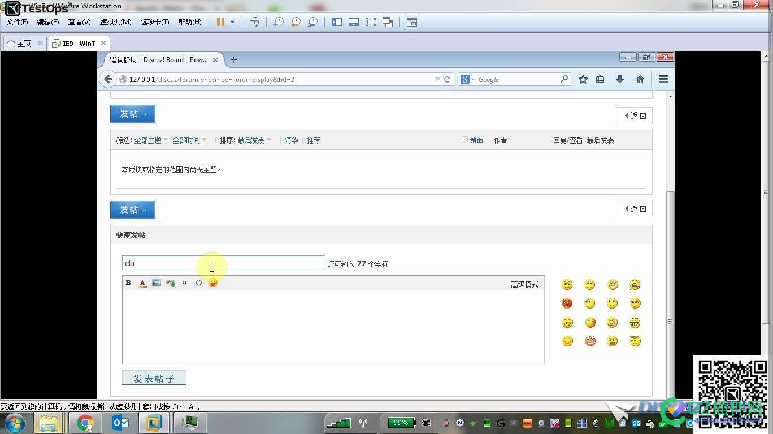
Task: Click the 发表帖子 submit button
Action: tap(154, 378)
